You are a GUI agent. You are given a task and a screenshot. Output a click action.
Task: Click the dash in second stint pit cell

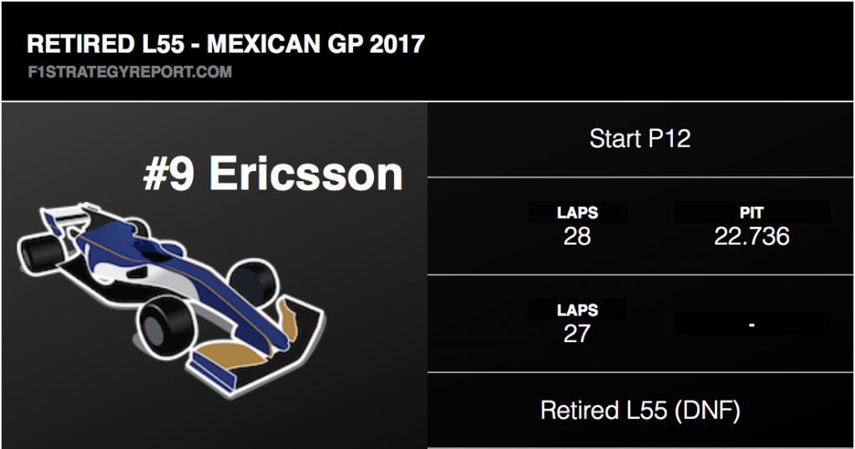[x=751, y=325]
